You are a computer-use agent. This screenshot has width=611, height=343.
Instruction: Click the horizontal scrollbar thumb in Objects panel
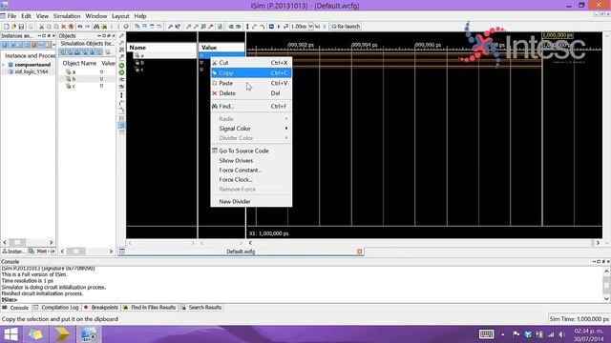76,252
